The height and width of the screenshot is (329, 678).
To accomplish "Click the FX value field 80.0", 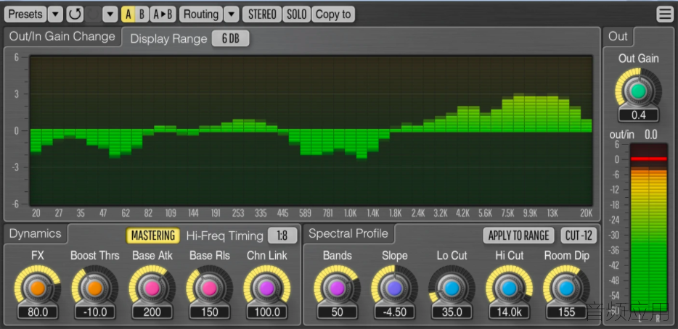I will click(x=38, y=312).
